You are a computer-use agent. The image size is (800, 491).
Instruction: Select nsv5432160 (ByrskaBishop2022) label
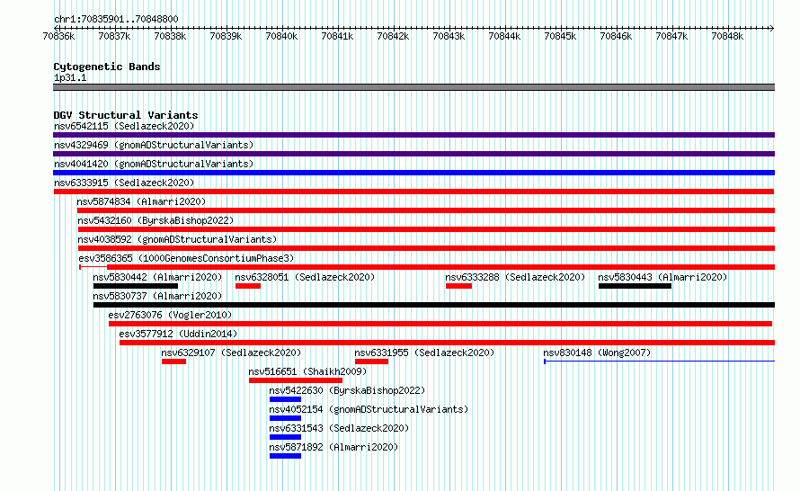156,220
